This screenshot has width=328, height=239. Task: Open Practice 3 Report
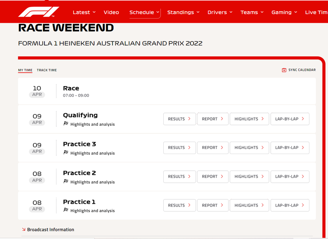(x=213, y=148)
